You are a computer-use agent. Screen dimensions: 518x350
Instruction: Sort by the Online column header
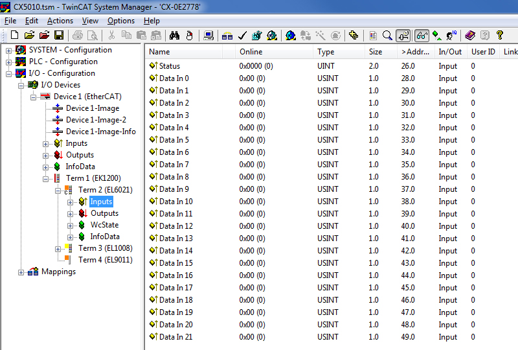coord(274,52)
